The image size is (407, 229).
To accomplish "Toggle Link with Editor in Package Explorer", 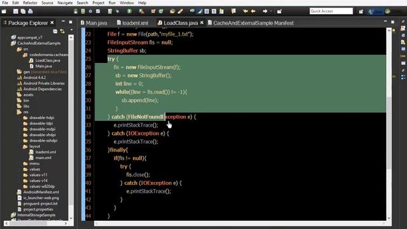I will [x=62, y=31].
